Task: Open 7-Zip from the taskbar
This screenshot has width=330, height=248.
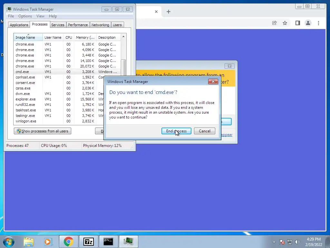Action: tap(89, 242)
